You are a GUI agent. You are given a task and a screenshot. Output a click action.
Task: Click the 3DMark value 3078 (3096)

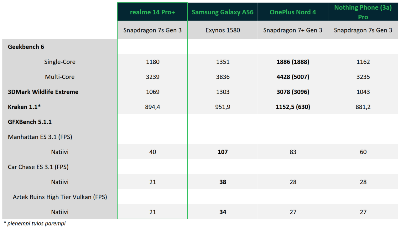click(x=293, y=92)
